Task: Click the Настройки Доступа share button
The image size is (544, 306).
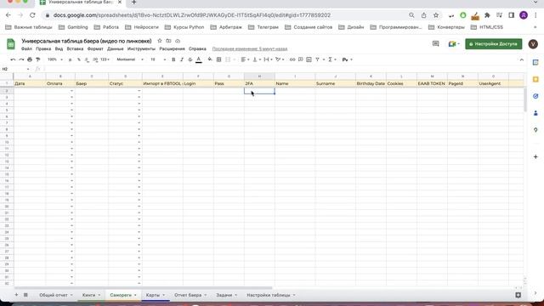Action: pyautogui.click(x=493, y=44)
